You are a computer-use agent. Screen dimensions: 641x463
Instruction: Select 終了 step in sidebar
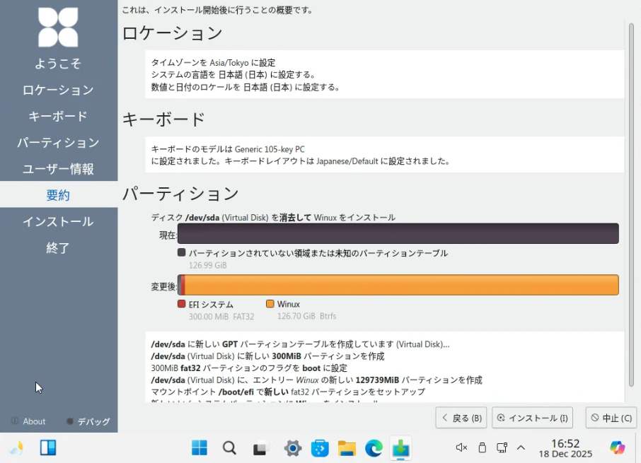58,248
